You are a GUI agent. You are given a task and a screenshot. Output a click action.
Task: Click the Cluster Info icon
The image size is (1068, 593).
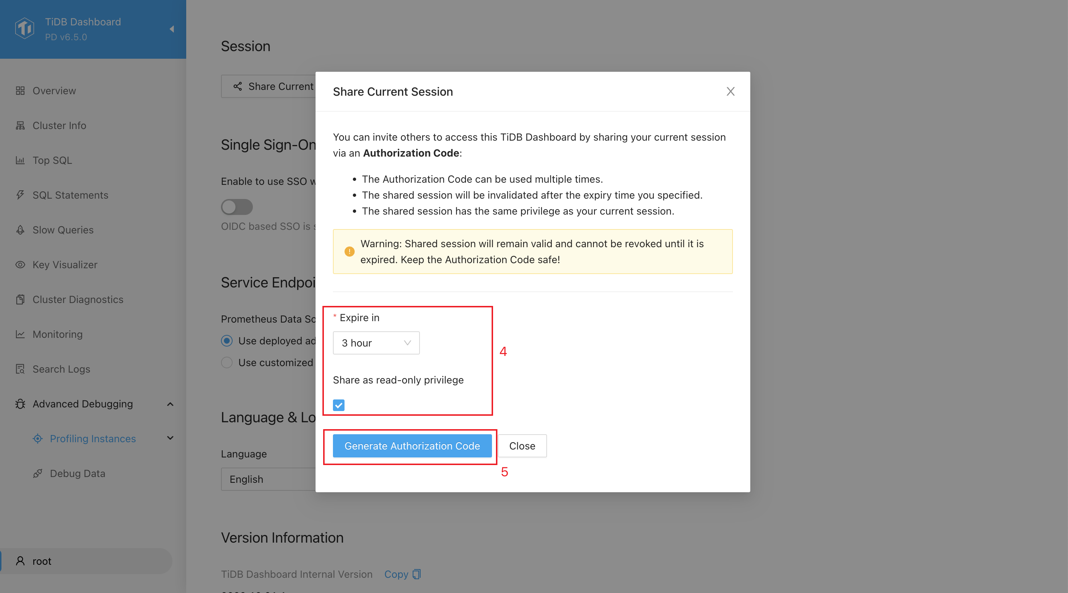coord(20,125)
